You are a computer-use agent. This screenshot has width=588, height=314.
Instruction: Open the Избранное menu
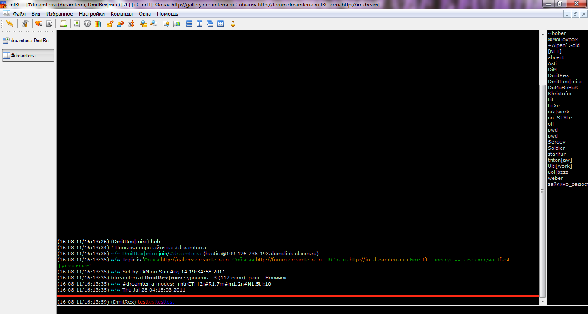[x=59, y=14]
